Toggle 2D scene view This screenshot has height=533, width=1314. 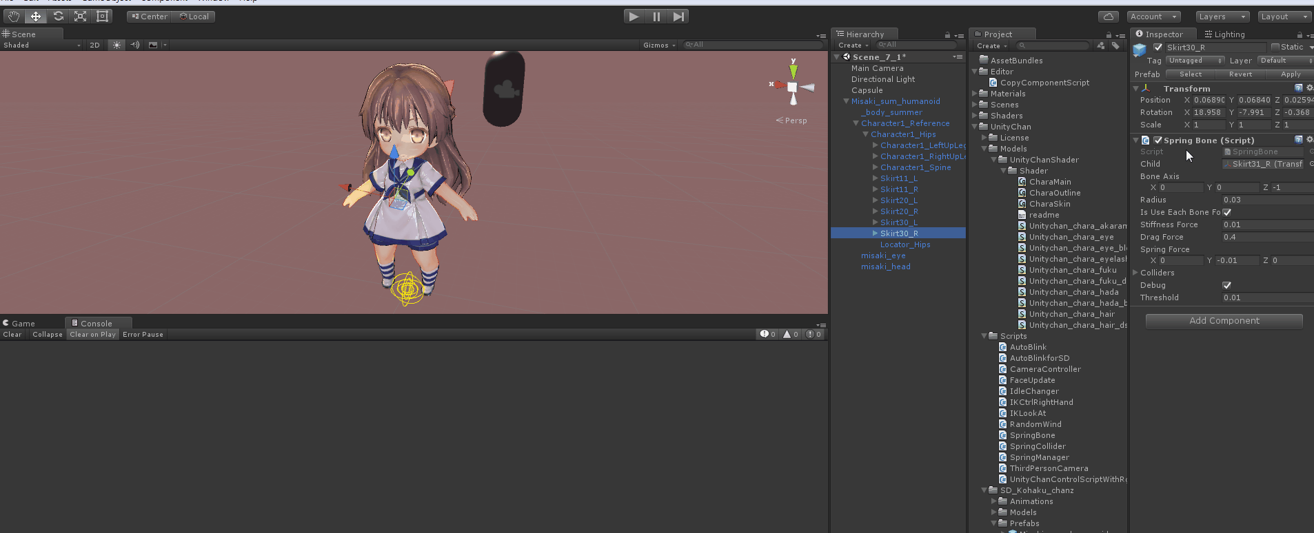click(95, 45)
